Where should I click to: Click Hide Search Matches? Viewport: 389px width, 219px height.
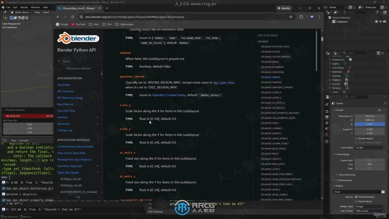click(x=78, y=68)
